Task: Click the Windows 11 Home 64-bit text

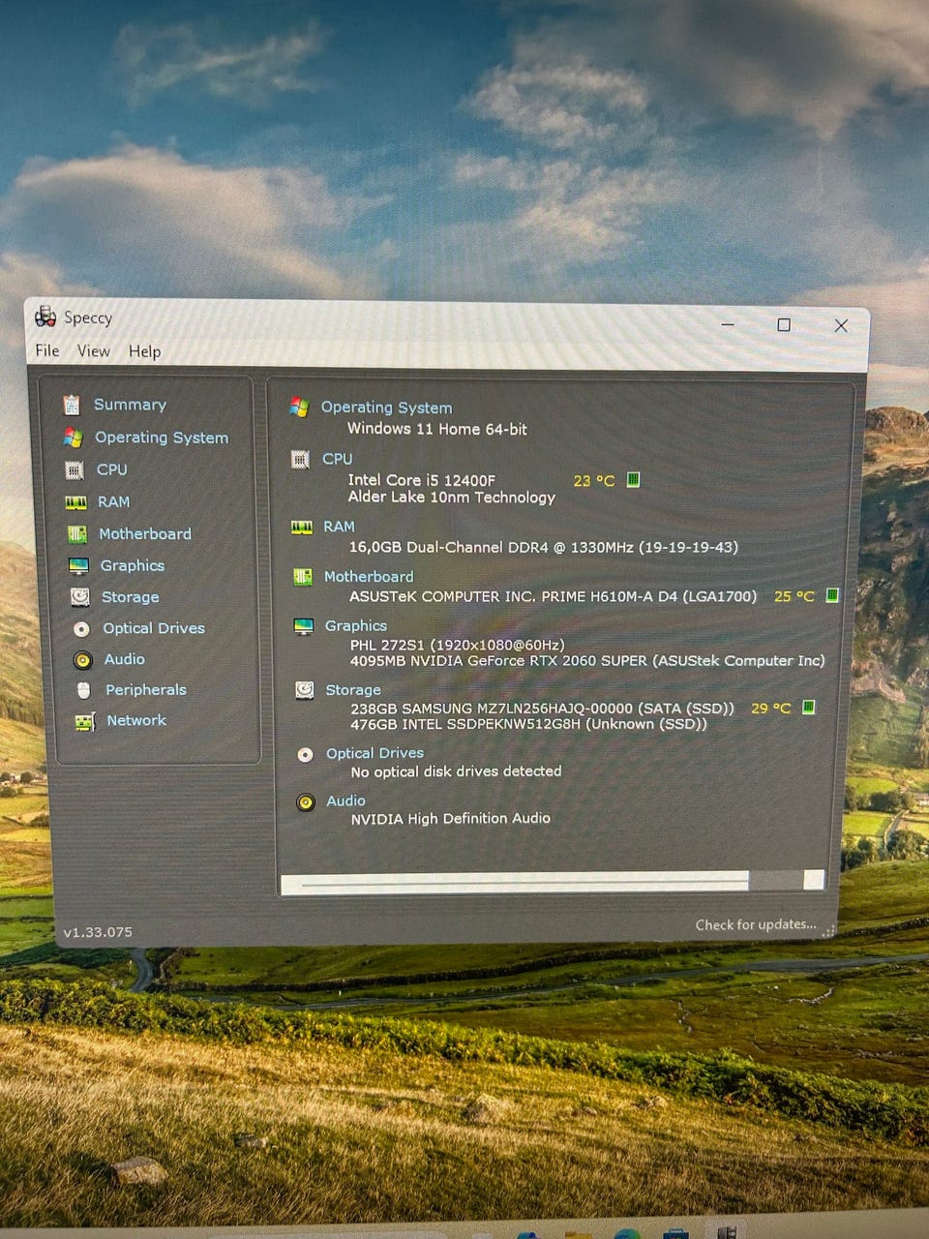Action: 437,429
